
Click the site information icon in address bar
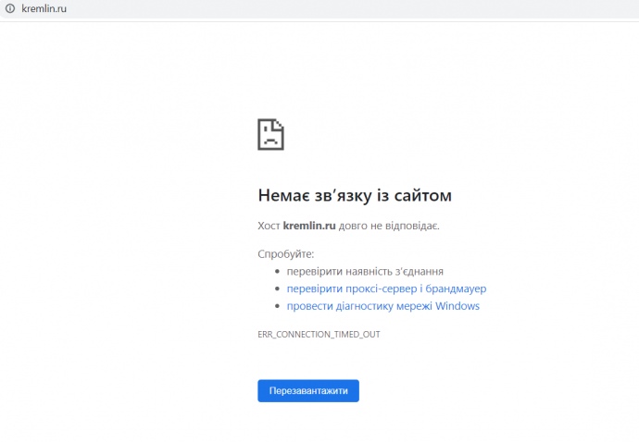[9, 8]
